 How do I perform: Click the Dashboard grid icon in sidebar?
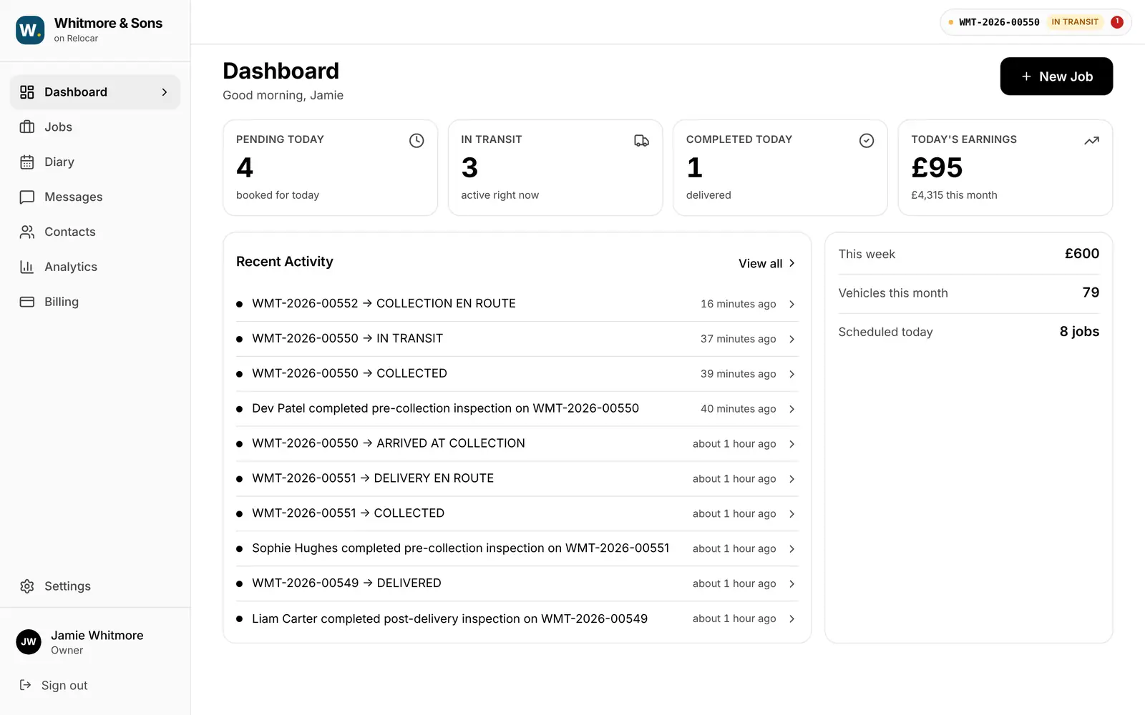(27, 92)
